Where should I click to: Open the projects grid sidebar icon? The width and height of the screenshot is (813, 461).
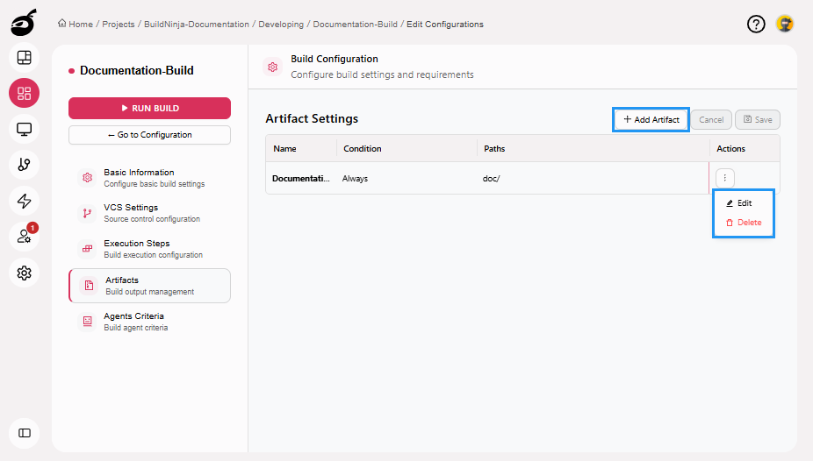25,93
